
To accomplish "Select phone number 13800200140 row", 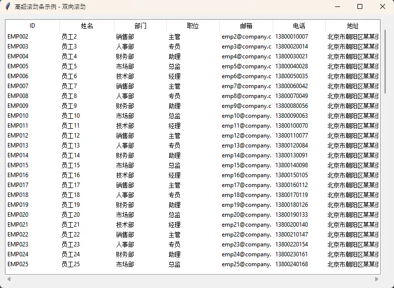I will coord(292,225).
